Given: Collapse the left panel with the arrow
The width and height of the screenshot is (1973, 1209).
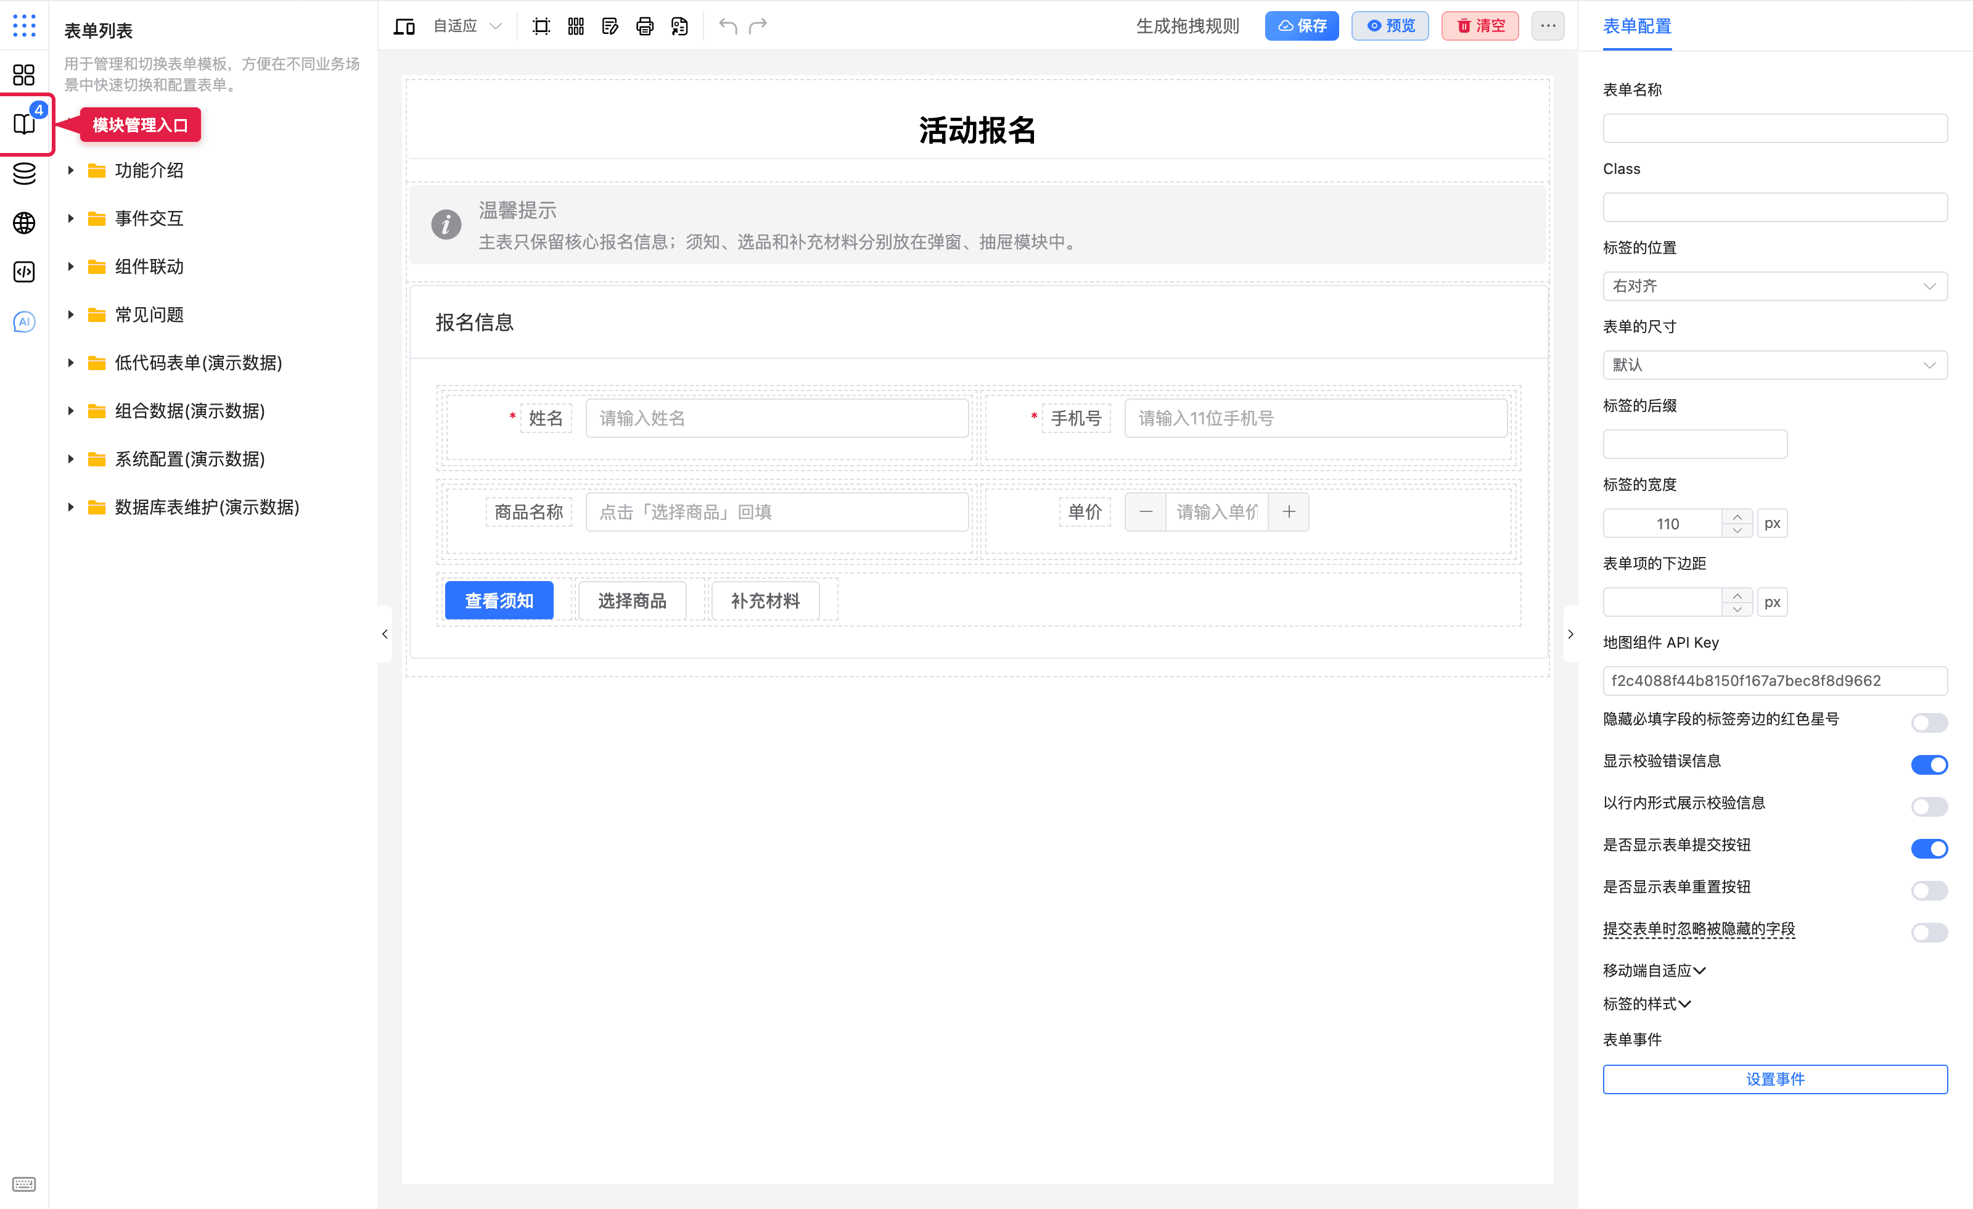Looking at the screenshot, I should click(385, 633).
